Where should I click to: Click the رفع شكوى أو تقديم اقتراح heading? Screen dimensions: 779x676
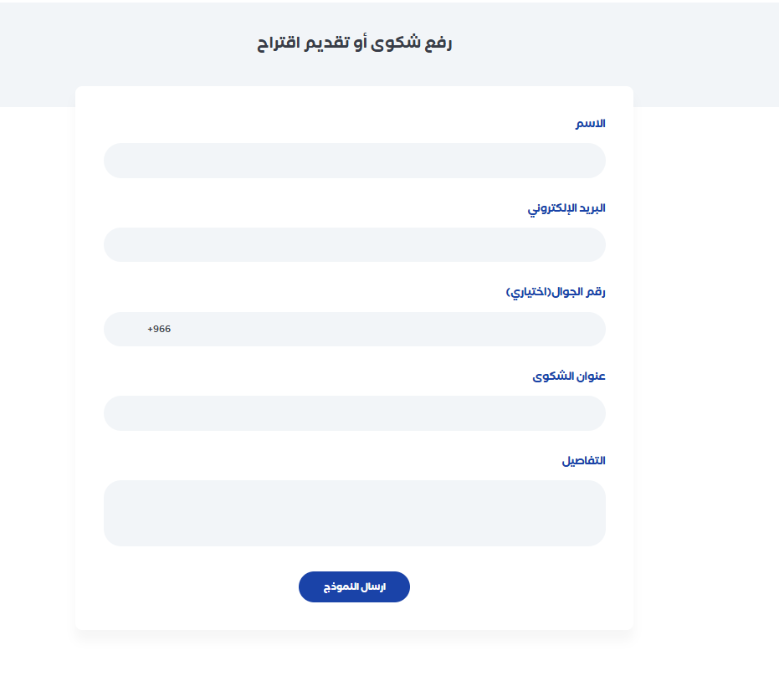(x=354, y=44)
